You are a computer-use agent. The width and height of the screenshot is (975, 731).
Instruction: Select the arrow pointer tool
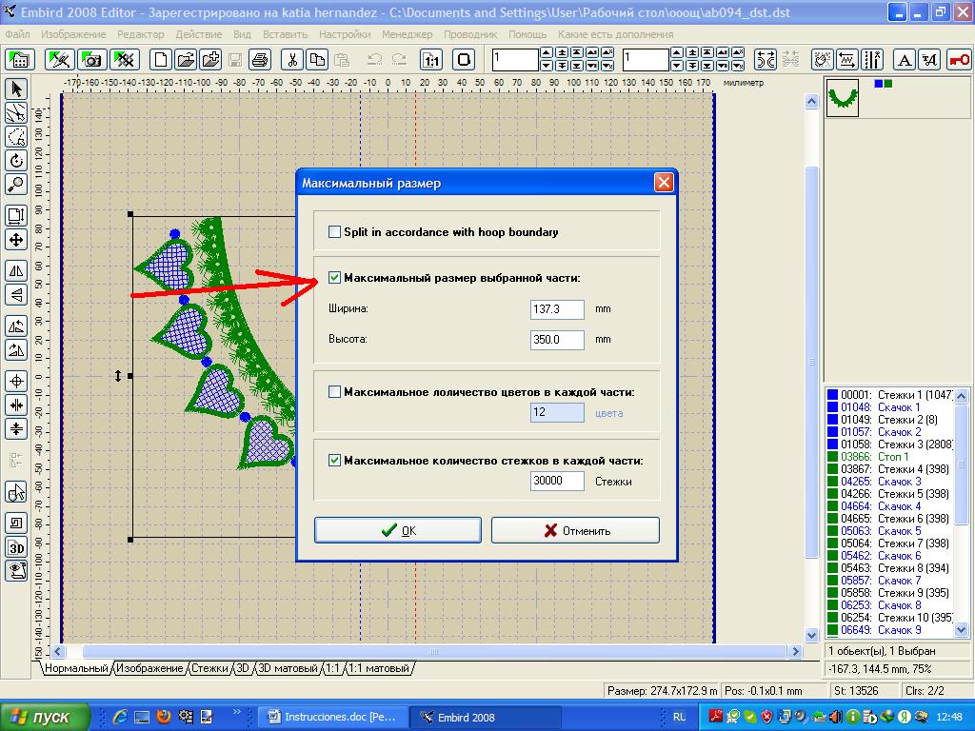16,89
